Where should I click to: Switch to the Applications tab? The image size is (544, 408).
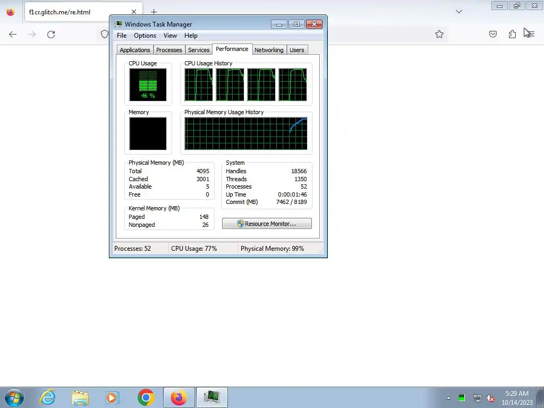[x=135, y=50]
